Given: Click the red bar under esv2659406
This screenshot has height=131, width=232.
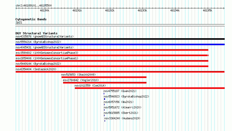Looking at the screenshot, I should (x=112, y=61).
